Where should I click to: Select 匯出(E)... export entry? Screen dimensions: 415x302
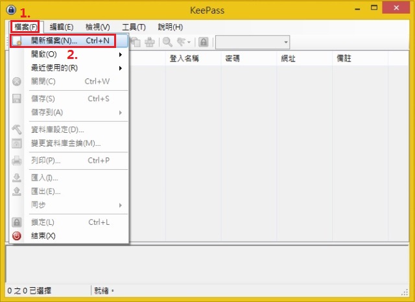[69, 191]
